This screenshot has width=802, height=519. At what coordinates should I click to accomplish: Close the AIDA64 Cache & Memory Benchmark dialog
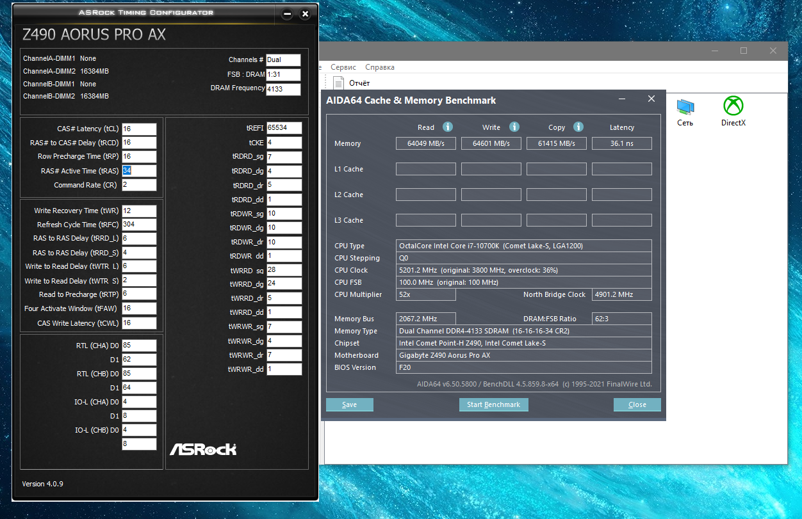click(x=651, y=99)
